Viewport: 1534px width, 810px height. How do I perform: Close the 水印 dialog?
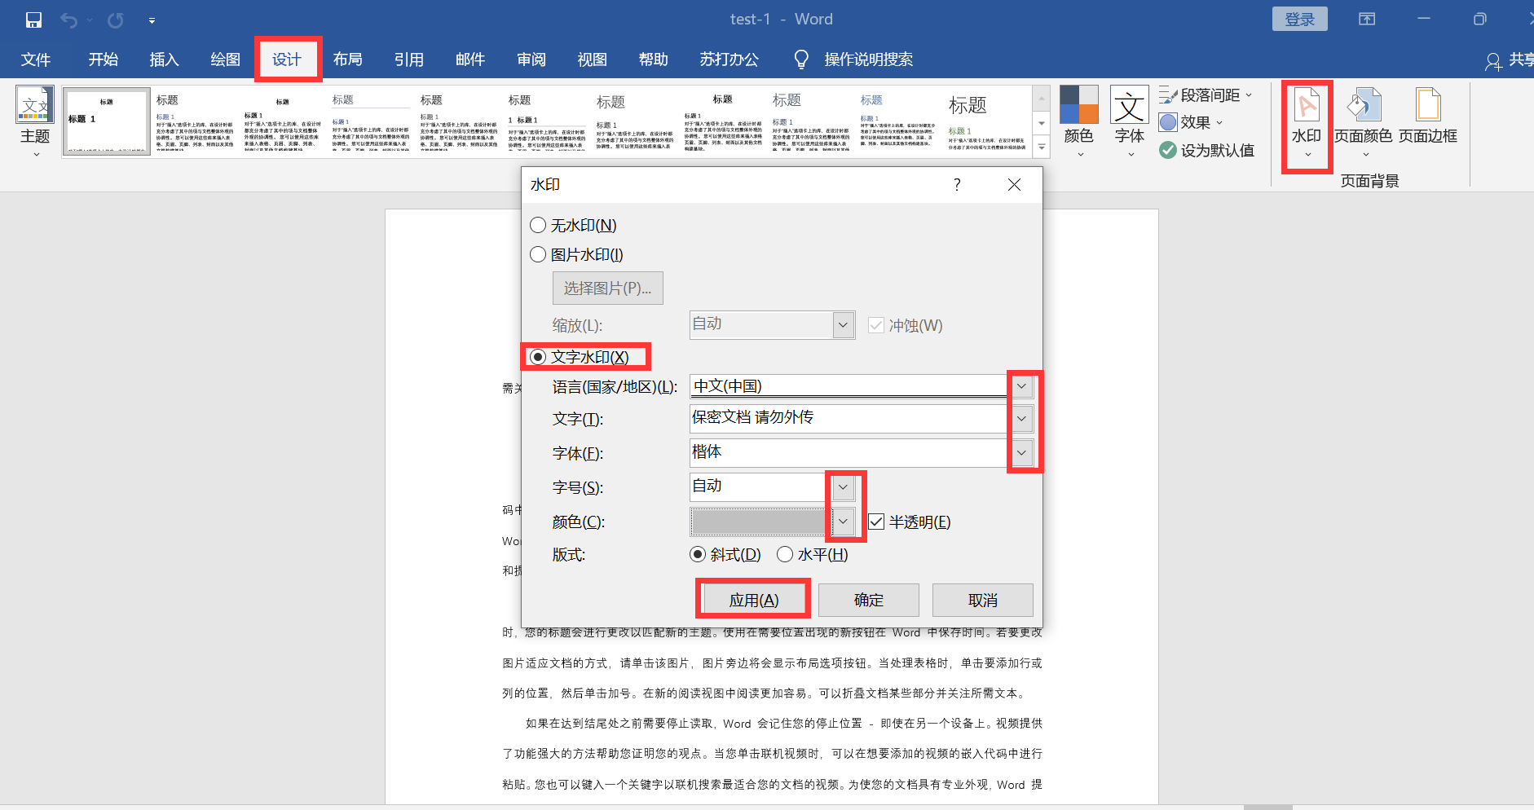[1014, 185]
